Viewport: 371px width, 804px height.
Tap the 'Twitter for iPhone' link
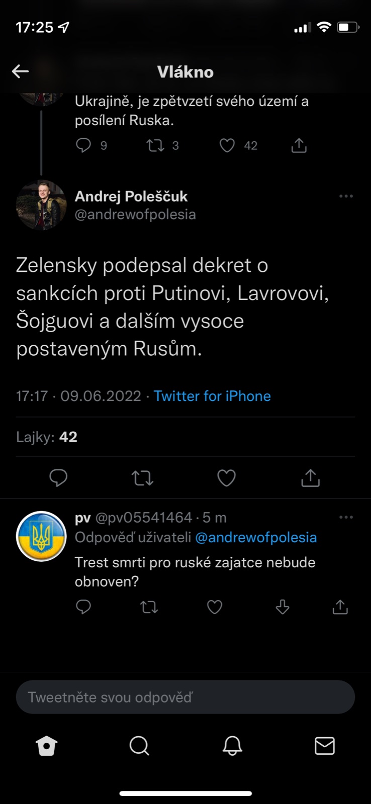212,396
